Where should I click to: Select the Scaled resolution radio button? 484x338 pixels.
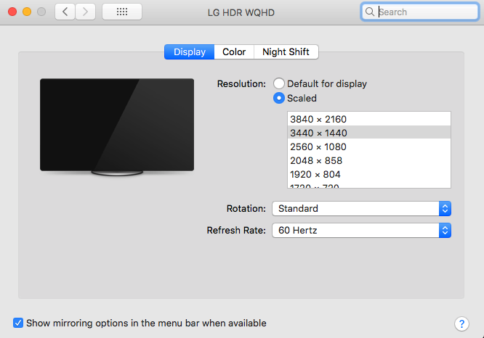pos(279,98)
